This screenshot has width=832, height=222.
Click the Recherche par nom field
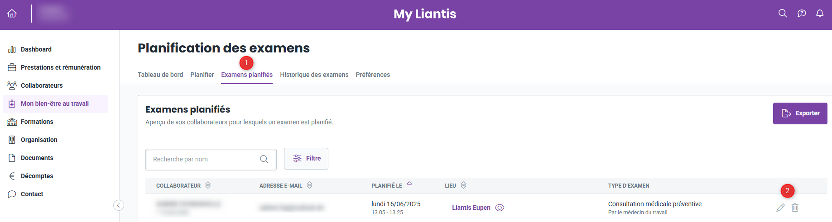[211, 160]
